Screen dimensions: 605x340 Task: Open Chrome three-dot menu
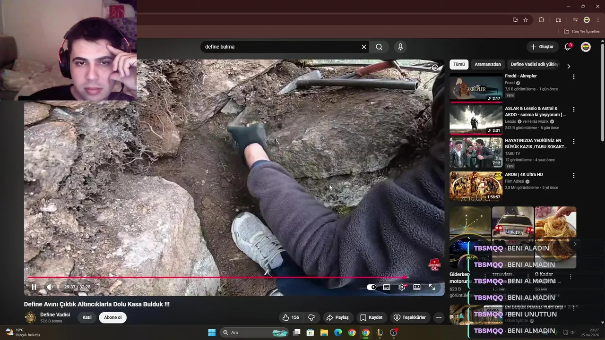click(598, 20)
